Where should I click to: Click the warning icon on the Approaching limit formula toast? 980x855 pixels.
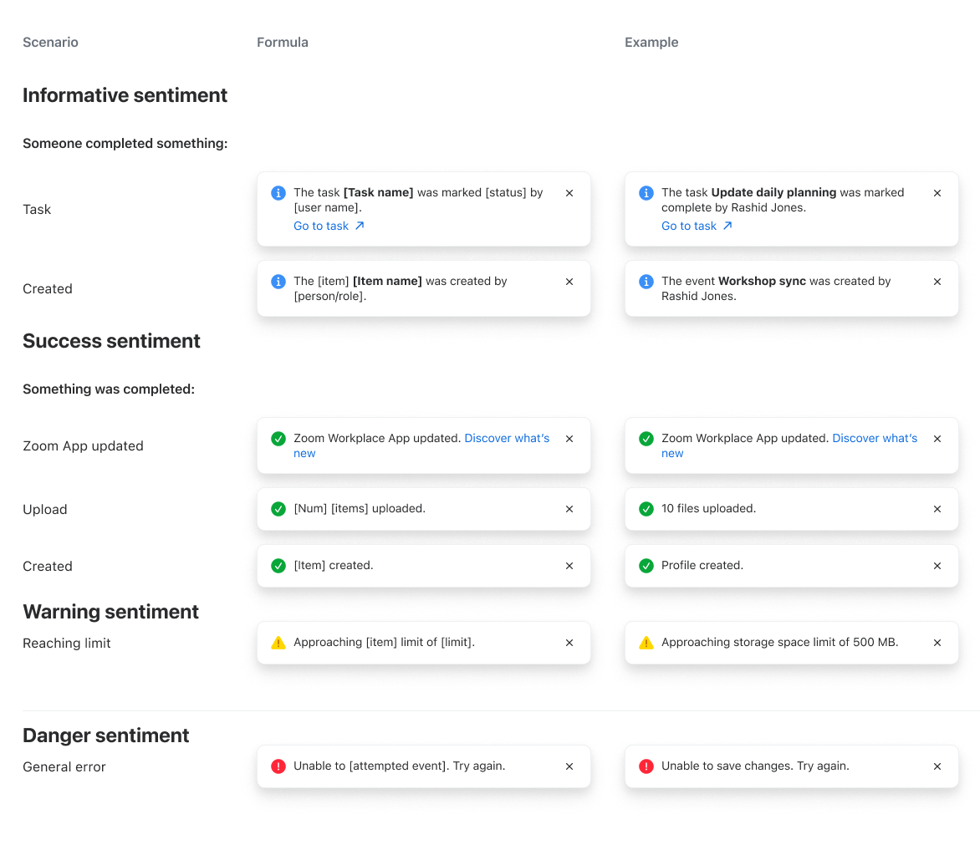coord(278,643)
